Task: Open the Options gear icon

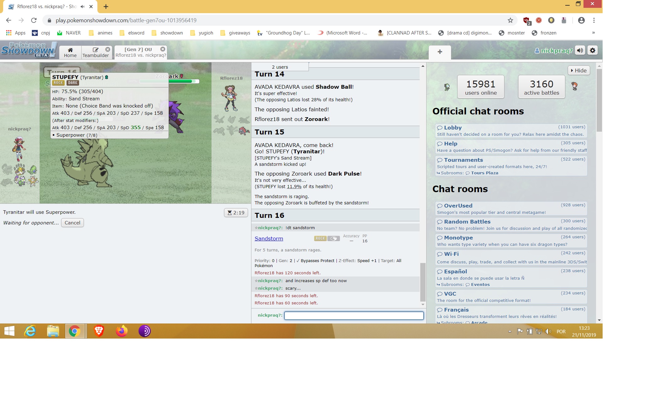Action: point(593,50)
